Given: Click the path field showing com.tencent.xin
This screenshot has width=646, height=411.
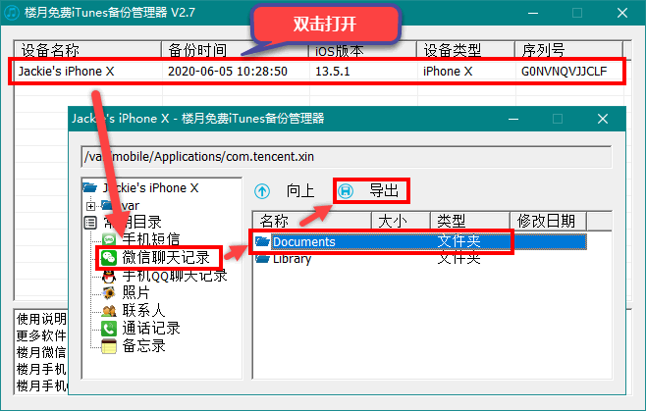Looking at the screenshot, I should [x=346, y=157].
